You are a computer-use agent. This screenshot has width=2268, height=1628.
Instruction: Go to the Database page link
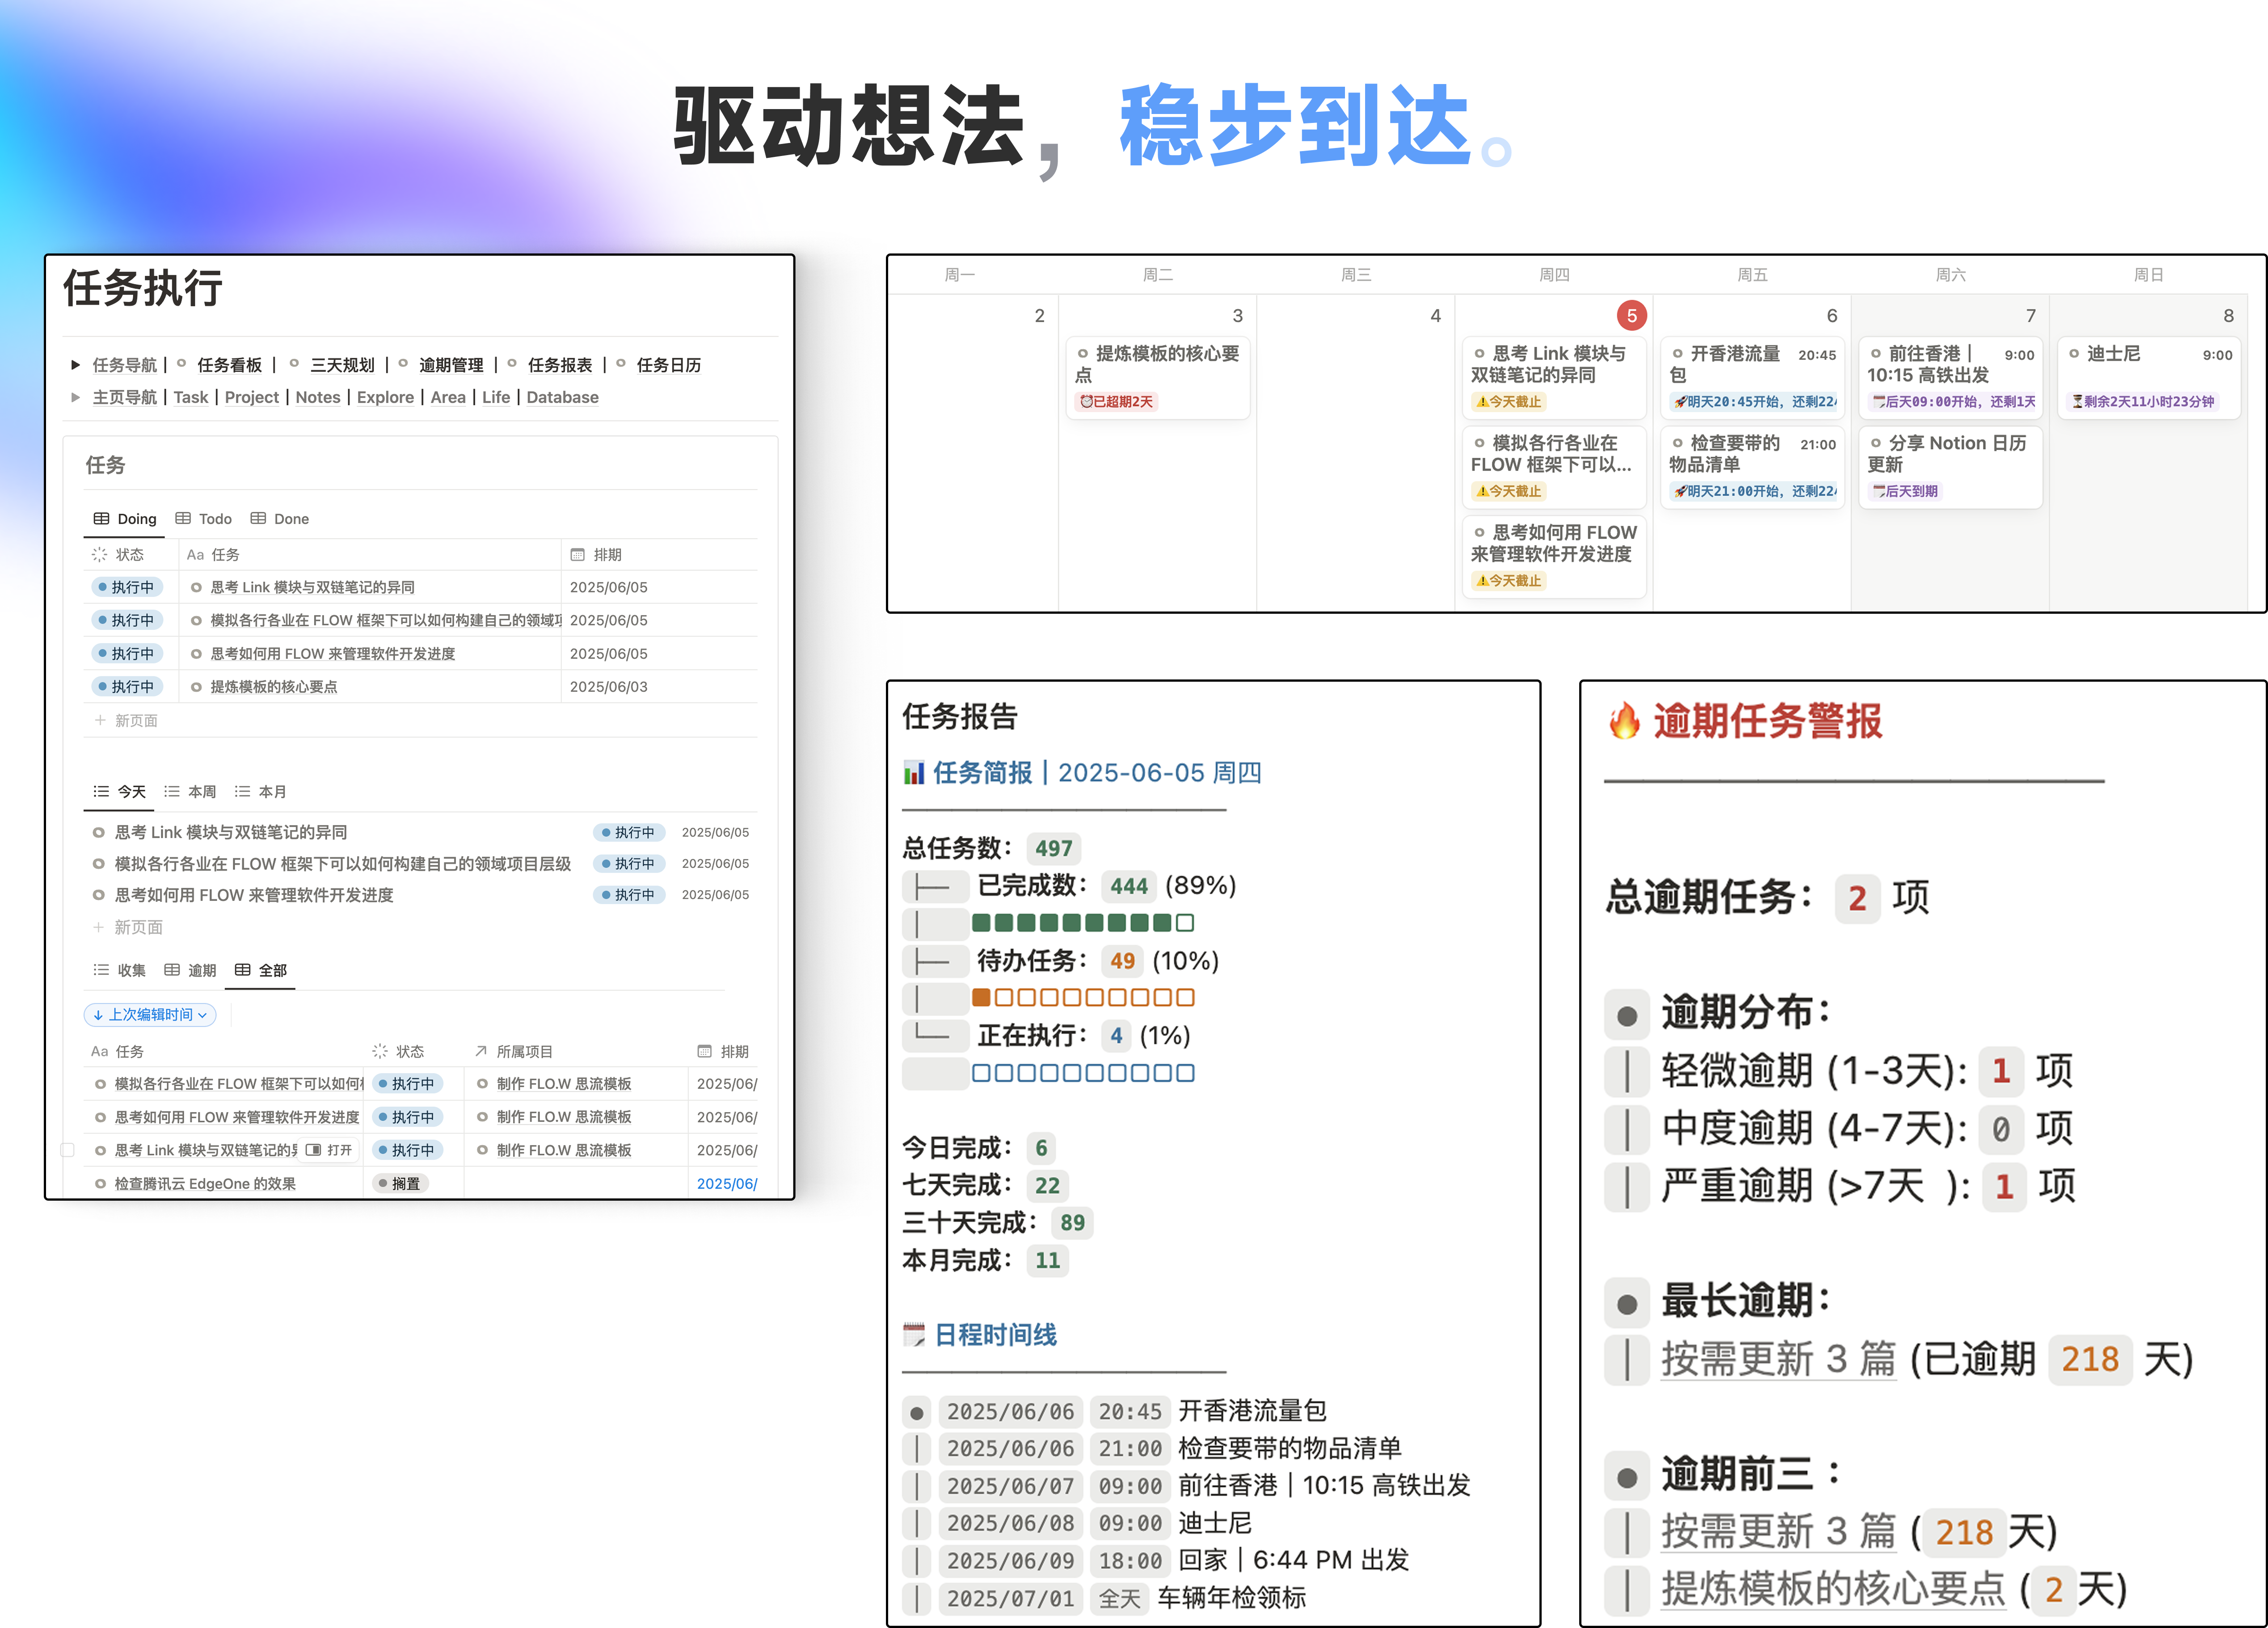pos(563,397)
